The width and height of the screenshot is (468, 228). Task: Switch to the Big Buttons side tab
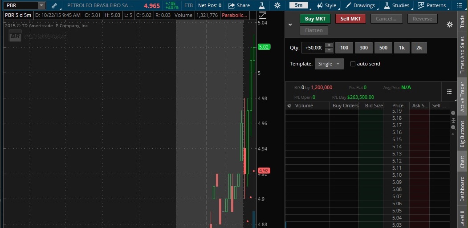pos(462,134)
